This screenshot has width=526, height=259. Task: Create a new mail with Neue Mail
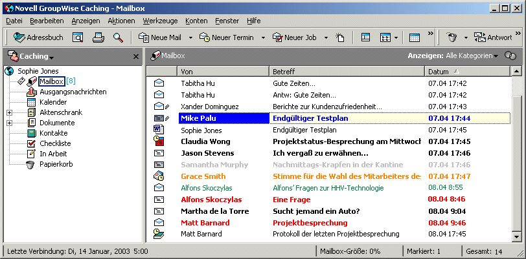coord(160,37)
